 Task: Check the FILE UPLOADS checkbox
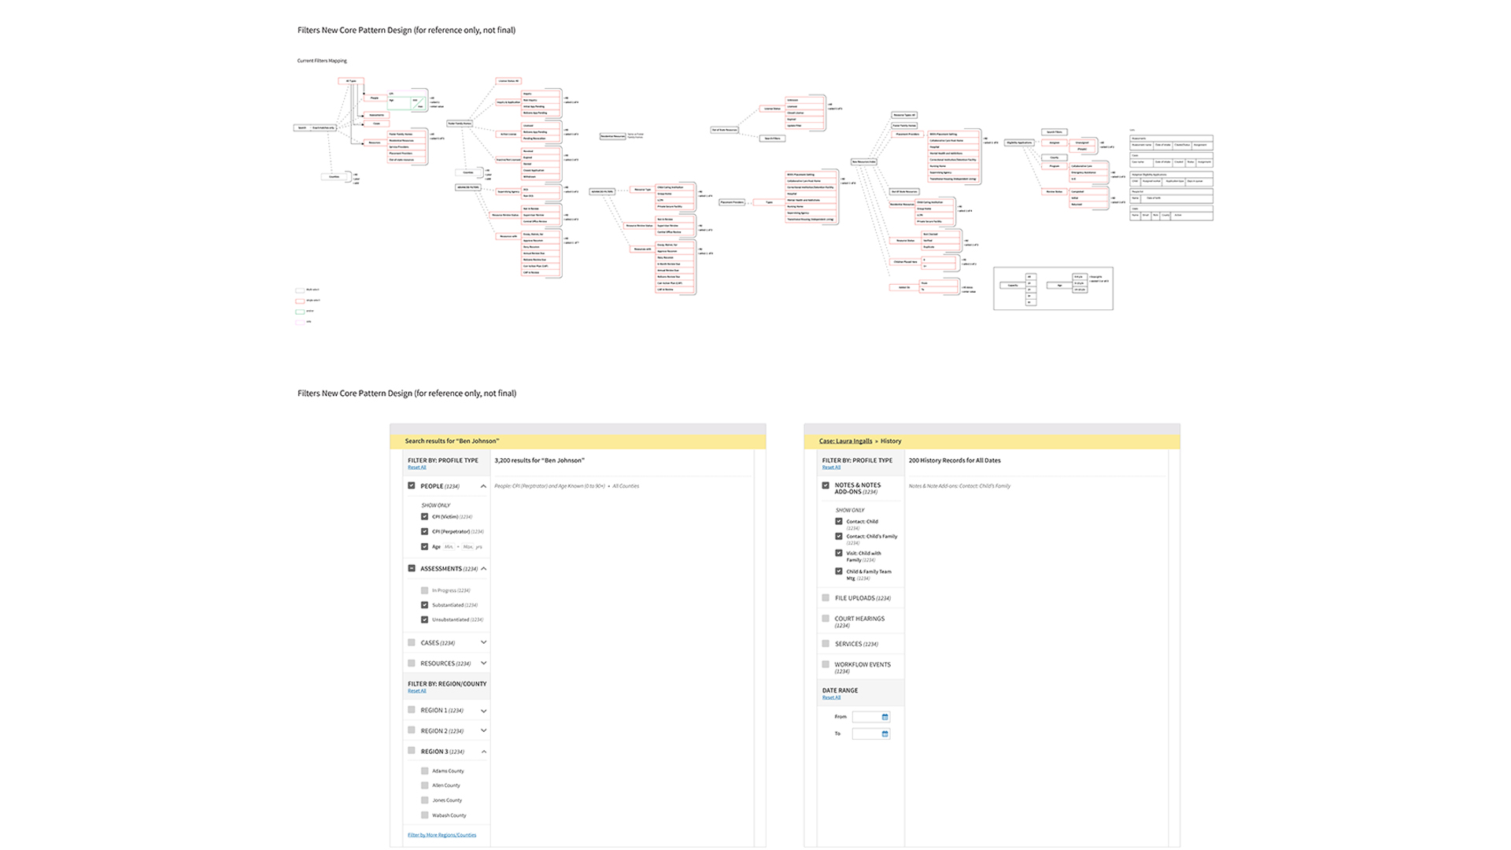click(826, 597)
